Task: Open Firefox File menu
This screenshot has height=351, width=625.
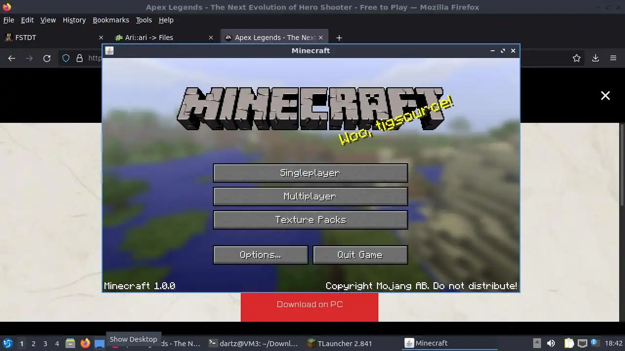Action: (x=9, y=20)
